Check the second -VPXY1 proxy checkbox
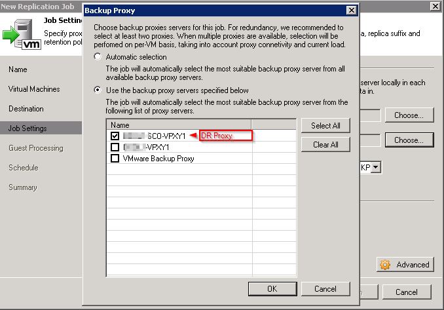The height and width of the screenshot is (310, 444). (x=115, y=147)
